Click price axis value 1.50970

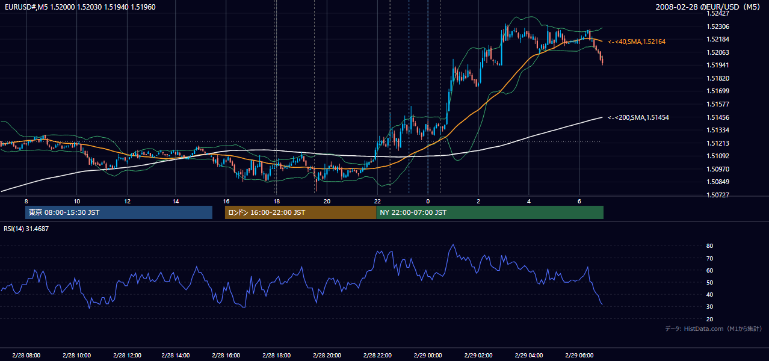(x=718, y=169)
